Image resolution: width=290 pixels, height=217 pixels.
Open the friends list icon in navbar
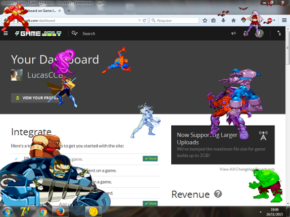click(246, 33)
